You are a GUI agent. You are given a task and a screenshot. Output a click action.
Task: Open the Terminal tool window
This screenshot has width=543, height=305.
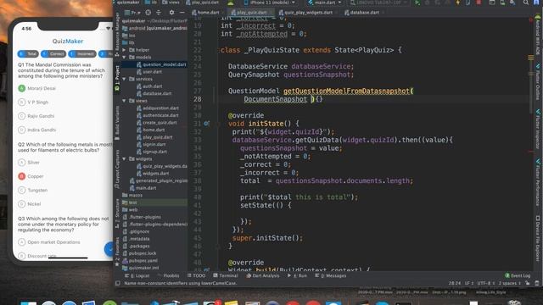pyautogui.click(x=226, y=275)
